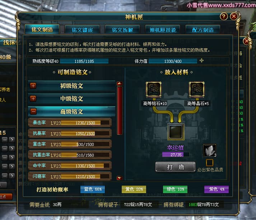Viewport: 256px width, 220px height.
Task: Click the white crystal item icon
Action: pyautogui.click(x=210, y=150)
